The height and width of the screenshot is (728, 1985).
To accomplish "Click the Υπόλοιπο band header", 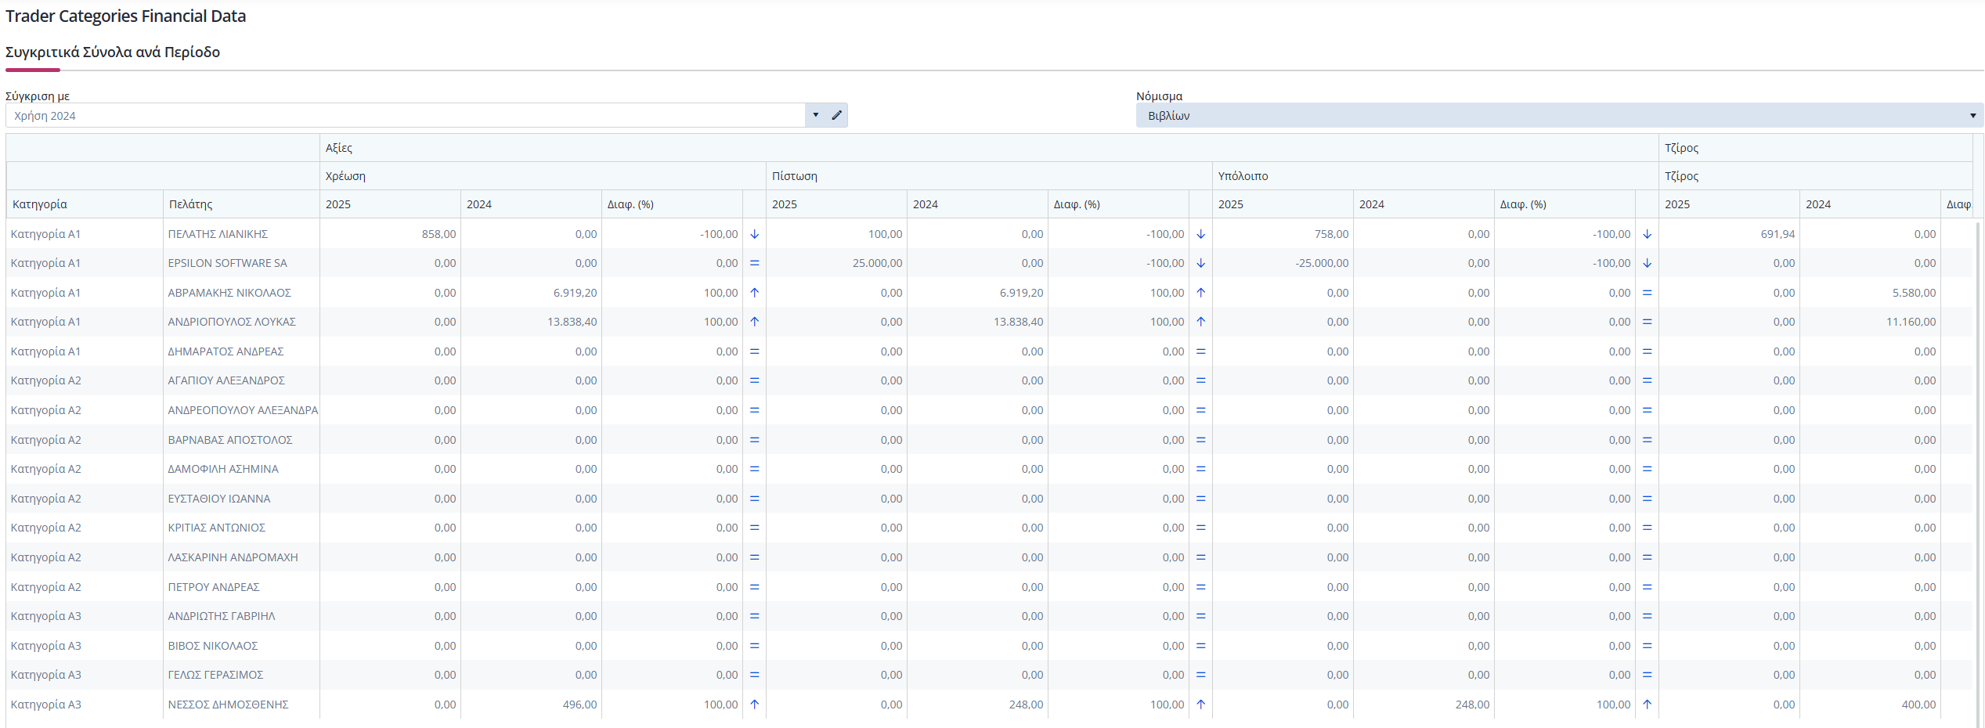I will [x=1435, y=176].
